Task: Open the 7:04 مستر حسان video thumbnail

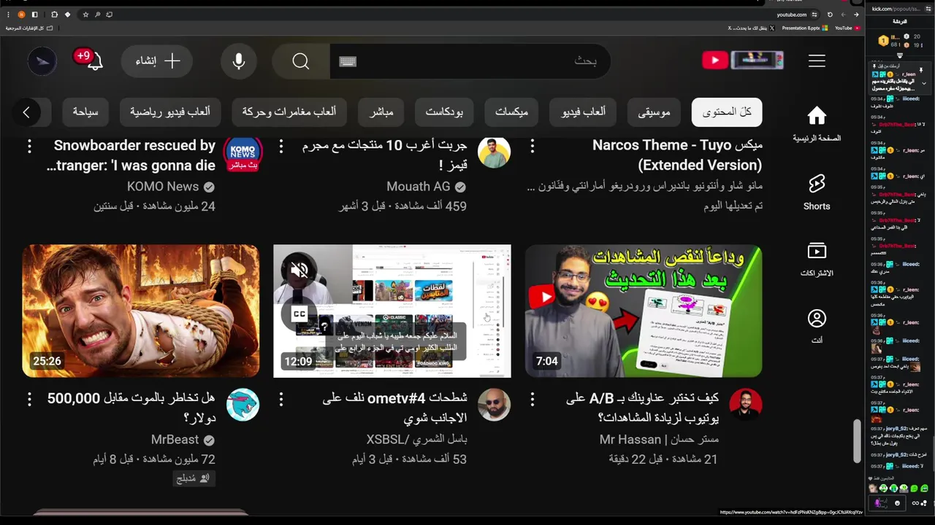Action: (x=644, y=311)
